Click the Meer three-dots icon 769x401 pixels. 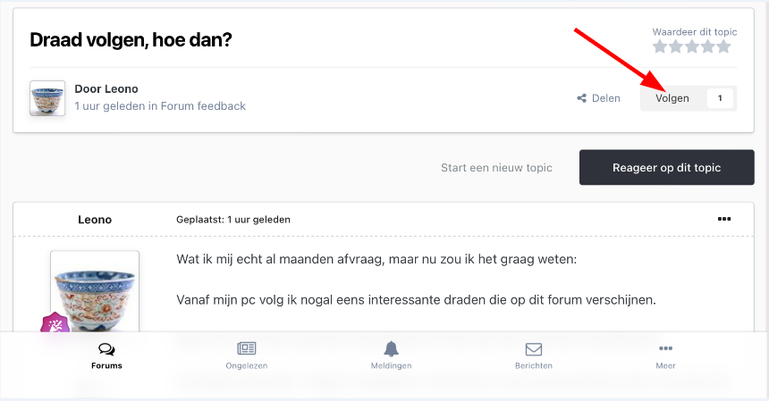[x=665, y=348]
